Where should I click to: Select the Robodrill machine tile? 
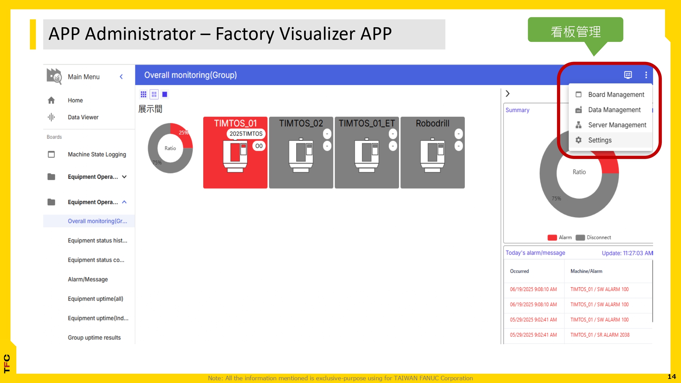[x=432, y=153]
